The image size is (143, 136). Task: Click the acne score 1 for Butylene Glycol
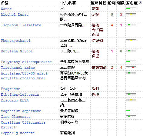tap(112, 51)
